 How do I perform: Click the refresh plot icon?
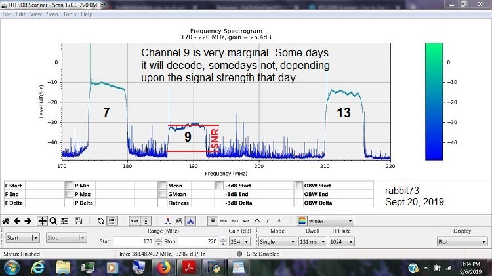click(100, 221)
